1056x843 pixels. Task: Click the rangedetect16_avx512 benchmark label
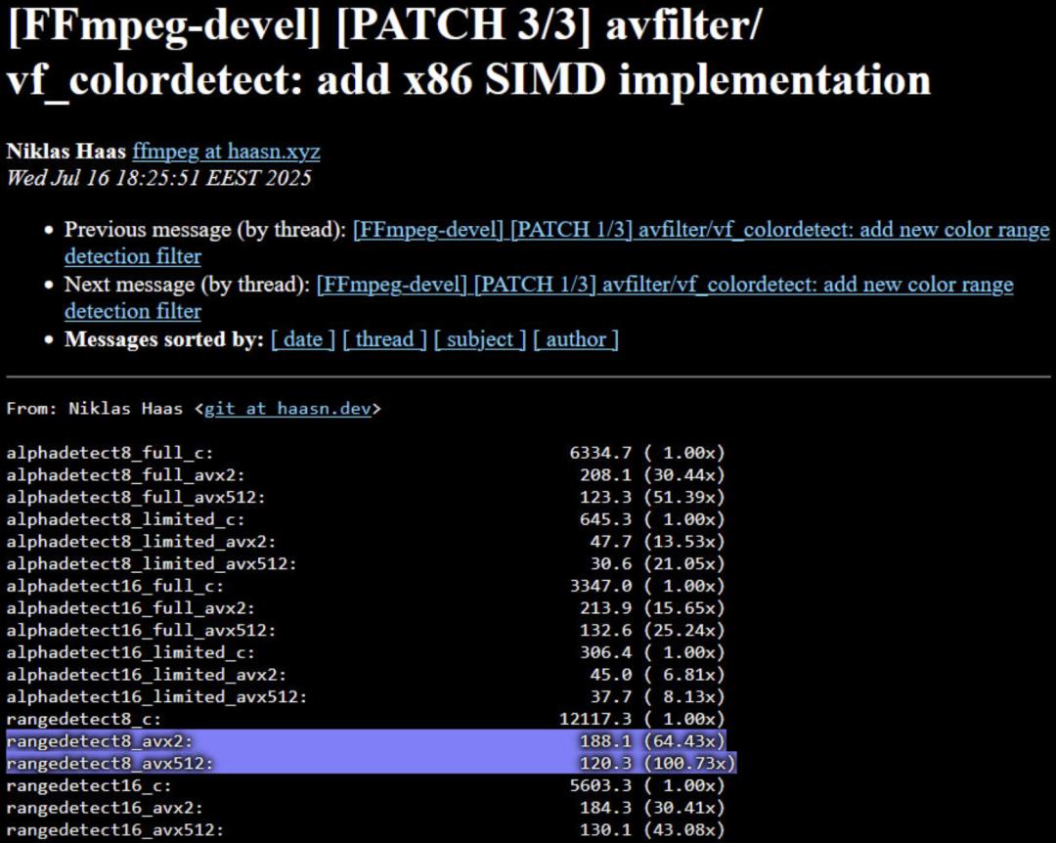click(x=114, y=829)
